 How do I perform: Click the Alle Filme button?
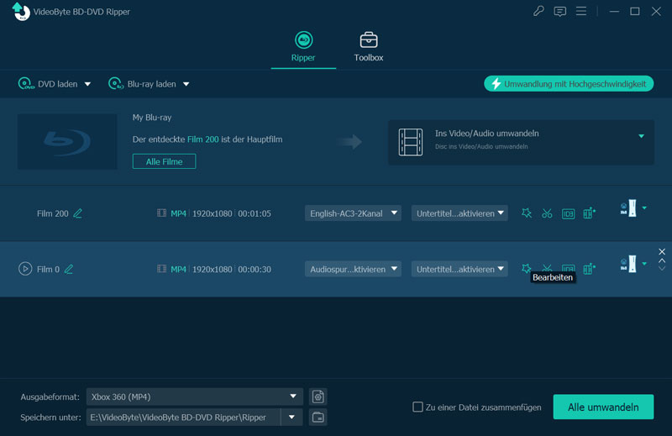[x=164, y=161]
